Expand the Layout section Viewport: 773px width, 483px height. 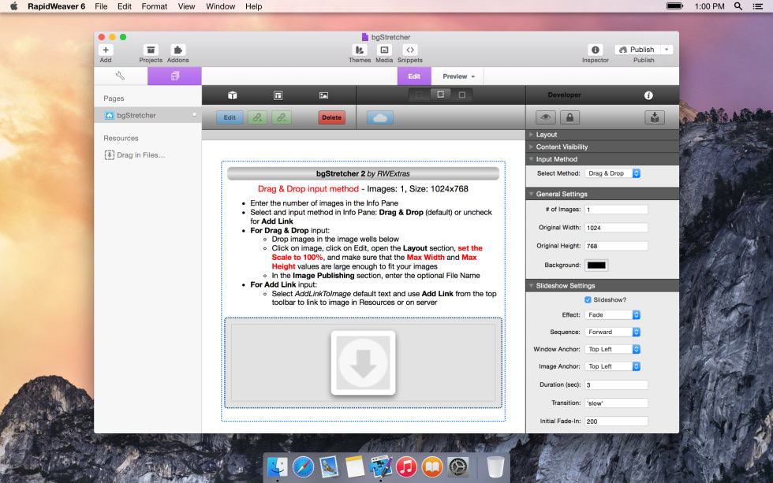point(532,135)
